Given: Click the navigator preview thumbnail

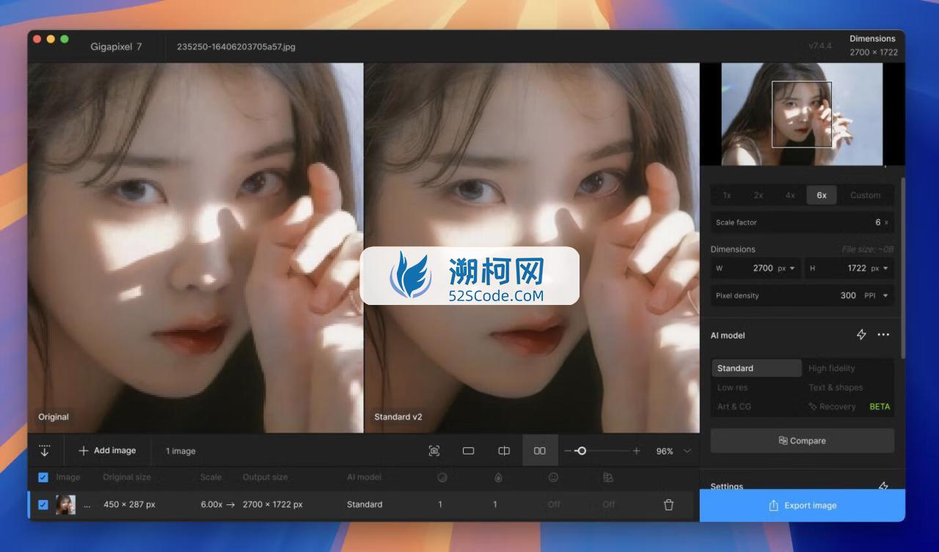Looking at the screenshot, I should tap(802, 114).
